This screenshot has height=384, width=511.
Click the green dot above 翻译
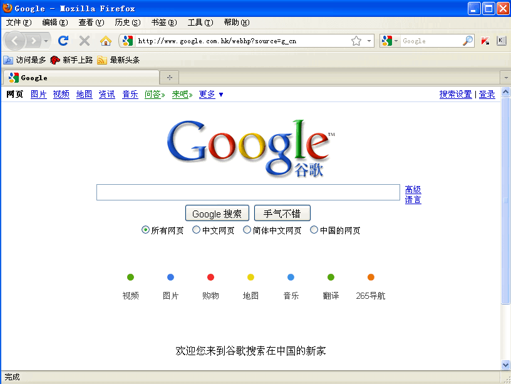[x=331, y=277]
